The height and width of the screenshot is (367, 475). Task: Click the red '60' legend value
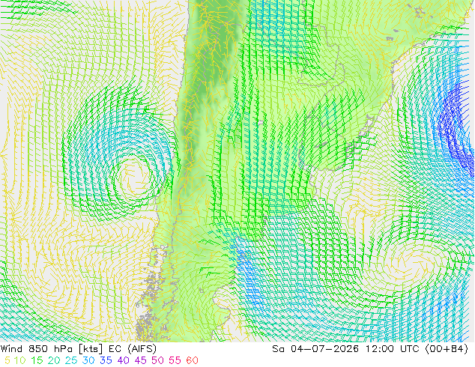(x=192, y=360)
